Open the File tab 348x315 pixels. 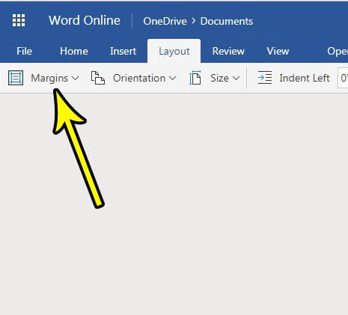(24, 51)
